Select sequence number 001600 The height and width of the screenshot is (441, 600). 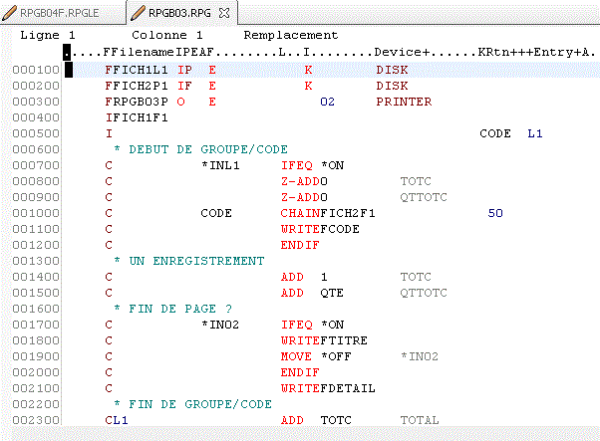[36, 309]
